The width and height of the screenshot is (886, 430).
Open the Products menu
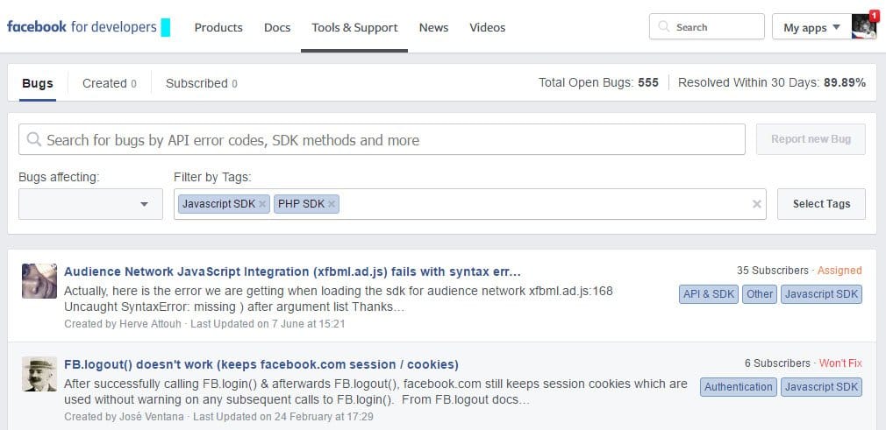click(218, 27)
